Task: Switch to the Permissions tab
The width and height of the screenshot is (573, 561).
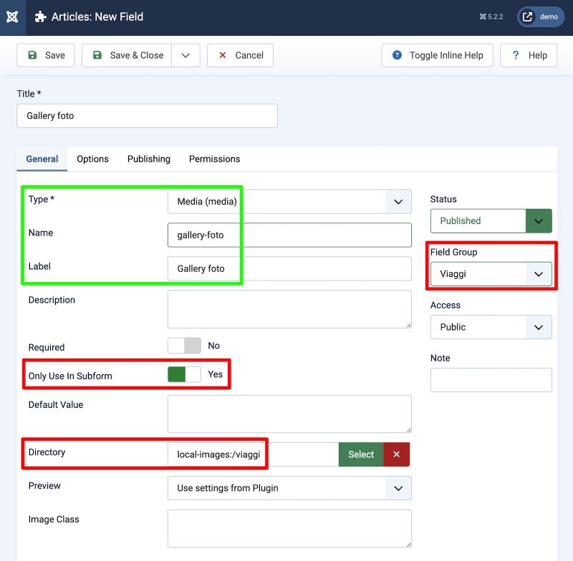Action: coord(214,159)
